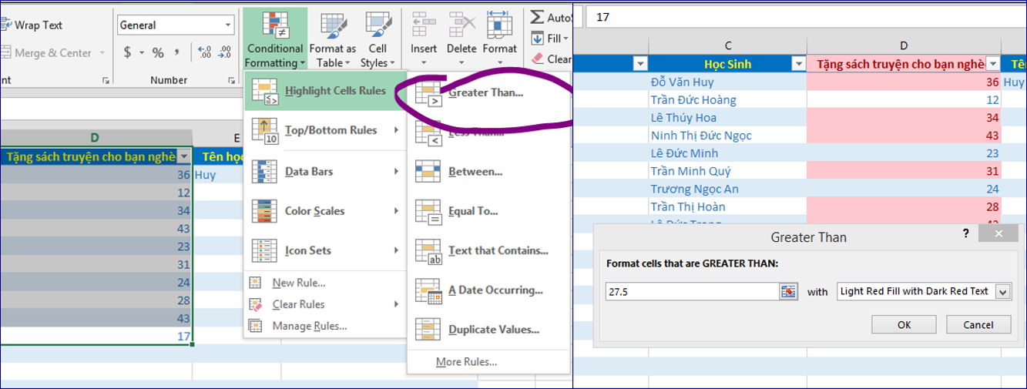Click the value field containing 27.5
Screen dimensions: 1027x389
coord(691,291)
